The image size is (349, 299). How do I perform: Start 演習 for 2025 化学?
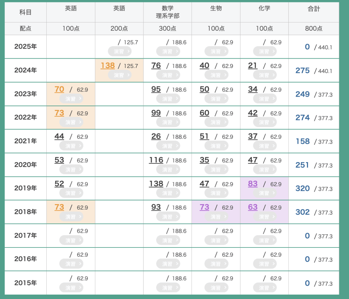click(264, 52)
